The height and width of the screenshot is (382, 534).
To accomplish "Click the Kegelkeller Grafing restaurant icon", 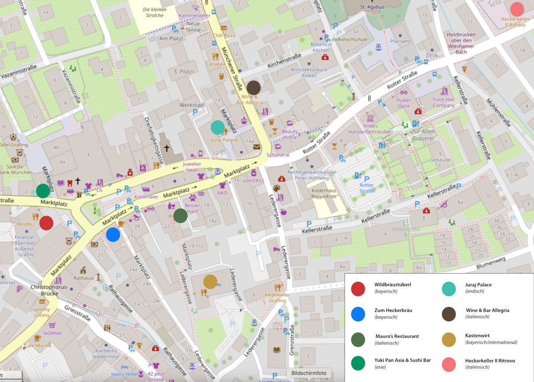I will (x=278, y=287).
